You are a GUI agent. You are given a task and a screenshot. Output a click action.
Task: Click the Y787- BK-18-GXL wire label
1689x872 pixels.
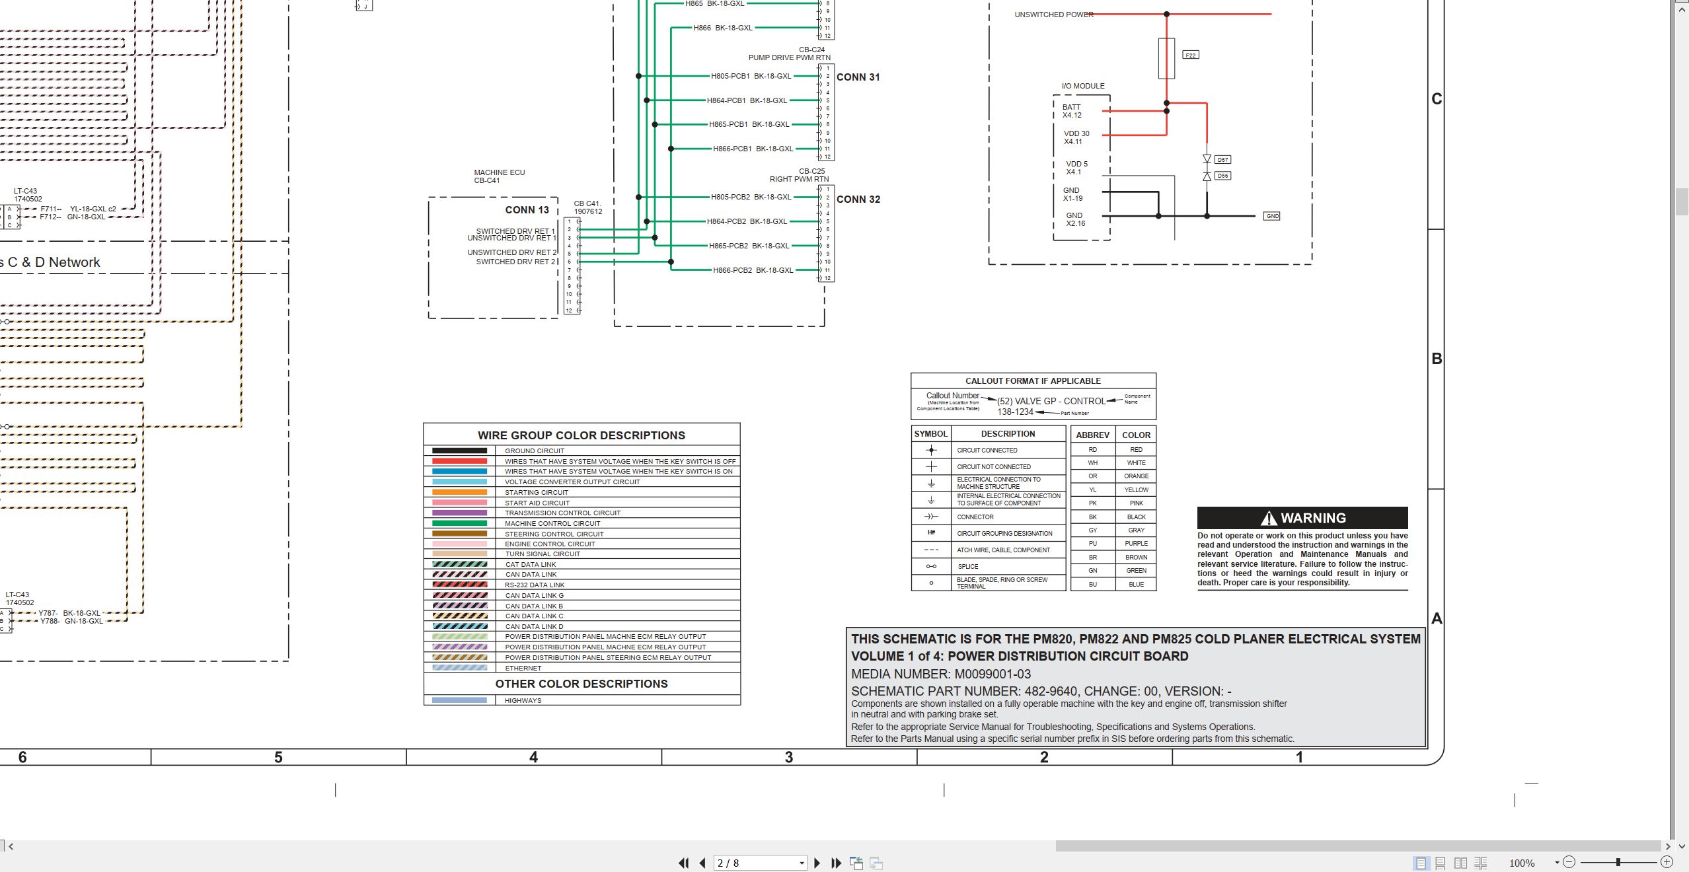pyautogui.click(x=69, y=613)
